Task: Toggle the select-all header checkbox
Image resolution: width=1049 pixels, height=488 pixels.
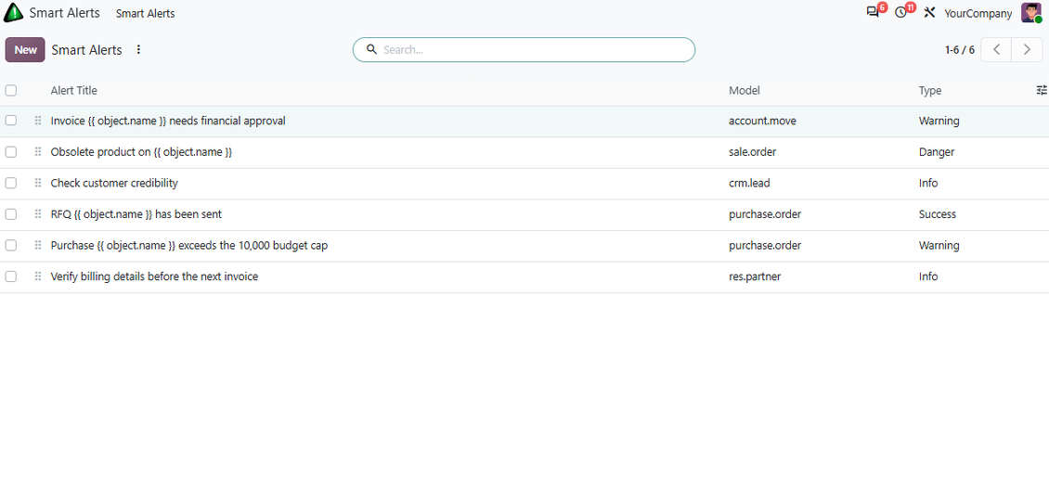Action: (x=11, y=90)
